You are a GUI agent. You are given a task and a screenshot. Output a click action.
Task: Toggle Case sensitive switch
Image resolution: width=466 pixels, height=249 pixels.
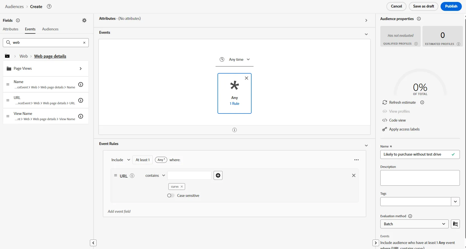171,195
